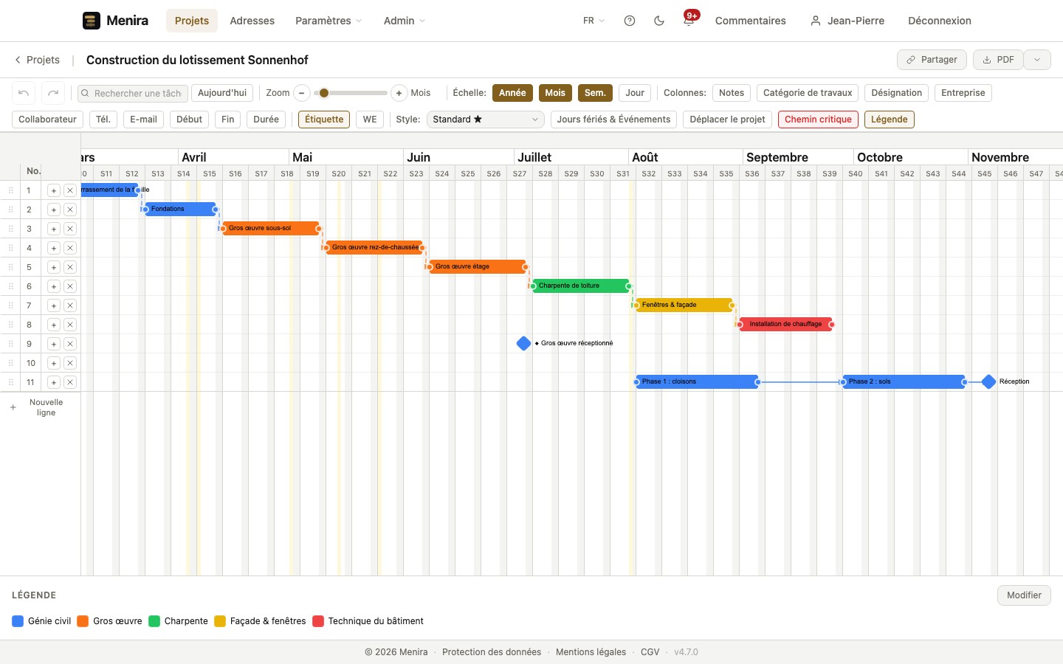Add a row below row 5 with plus icon
Screen dimensions: 1063x664
53,267
